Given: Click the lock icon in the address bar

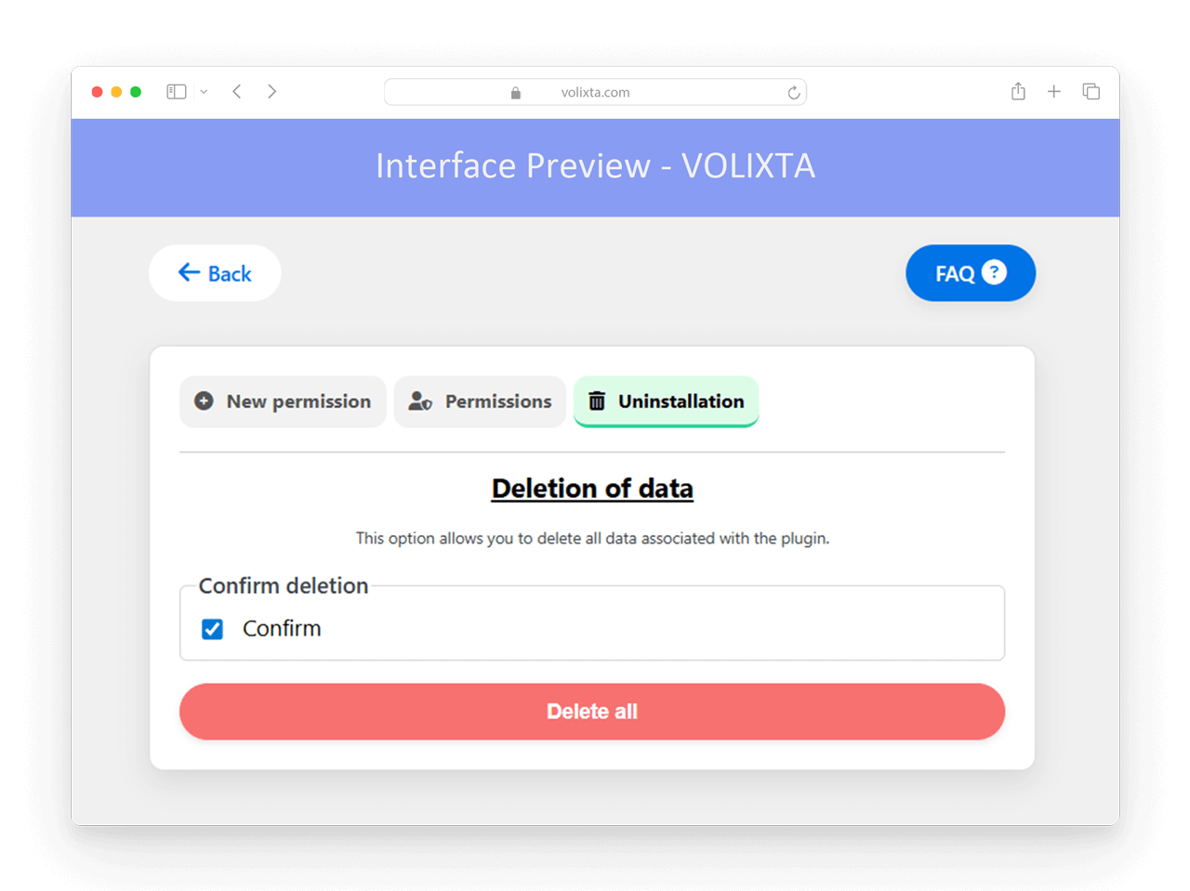Looking at the screenshot, I should click(x=516, y=92).
